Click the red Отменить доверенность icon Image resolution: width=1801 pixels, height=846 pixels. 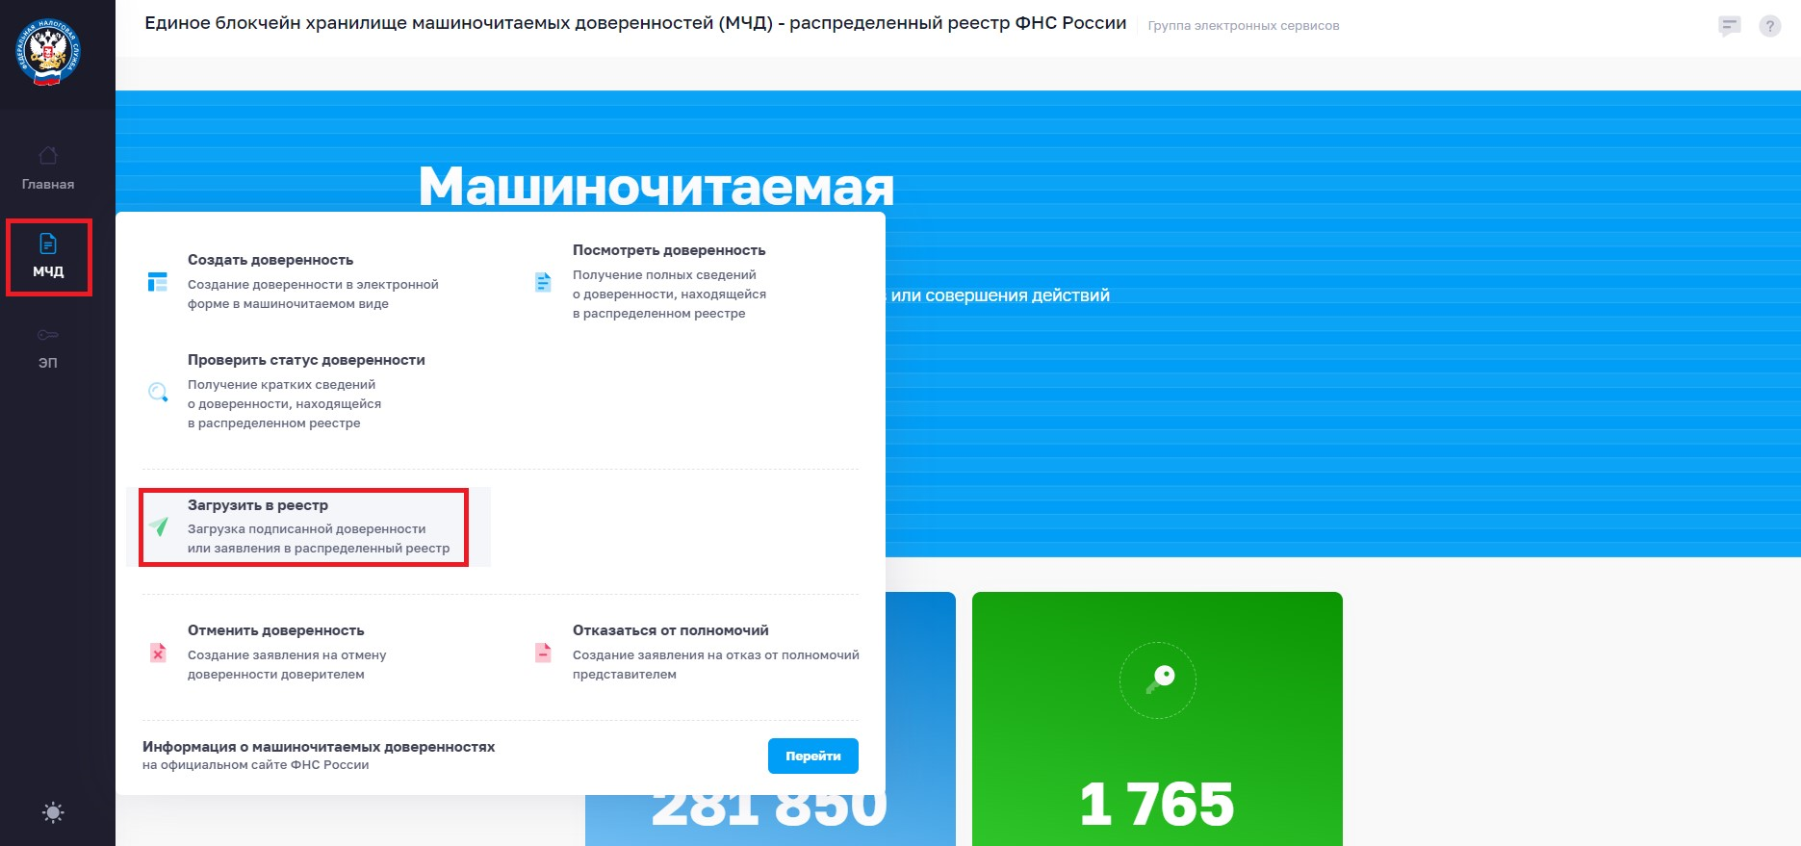click(158, 653)
